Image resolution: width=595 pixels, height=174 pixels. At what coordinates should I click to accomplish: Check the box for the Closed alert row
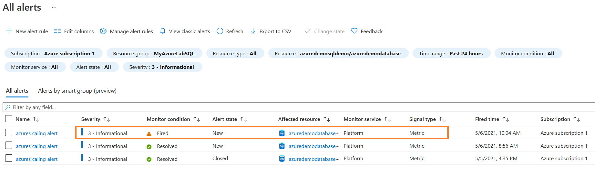coord(9,159)
